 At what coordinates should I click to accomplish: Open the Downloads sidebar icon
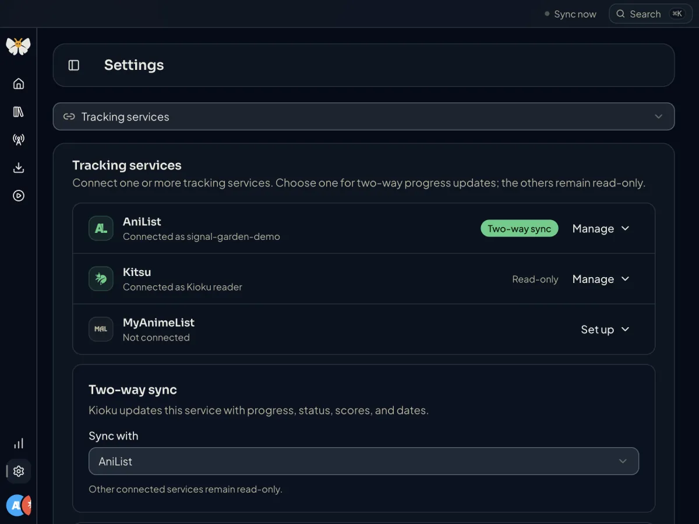coord(19,168)
